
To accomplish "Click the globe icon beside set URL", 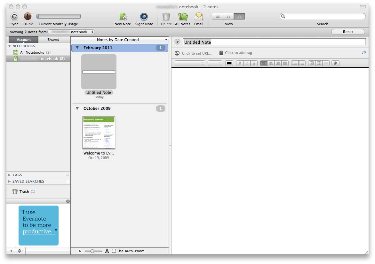I will (x=177, y=53).
